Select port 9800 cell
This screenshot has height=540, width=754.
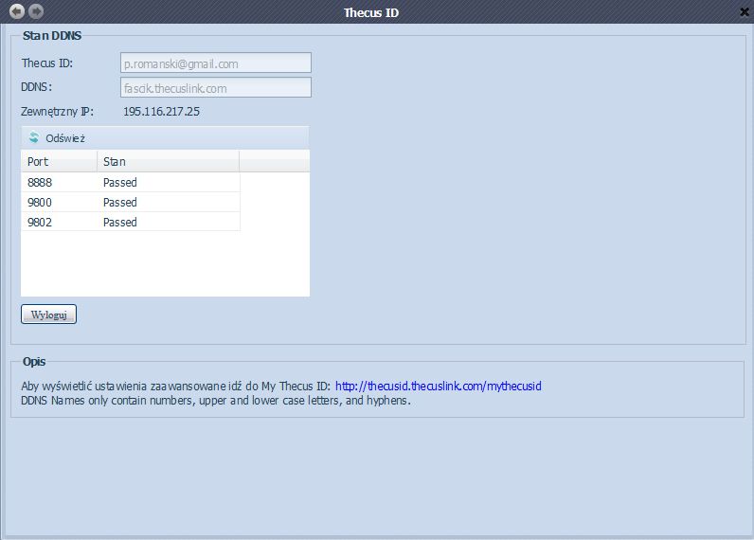pos(59,202)
